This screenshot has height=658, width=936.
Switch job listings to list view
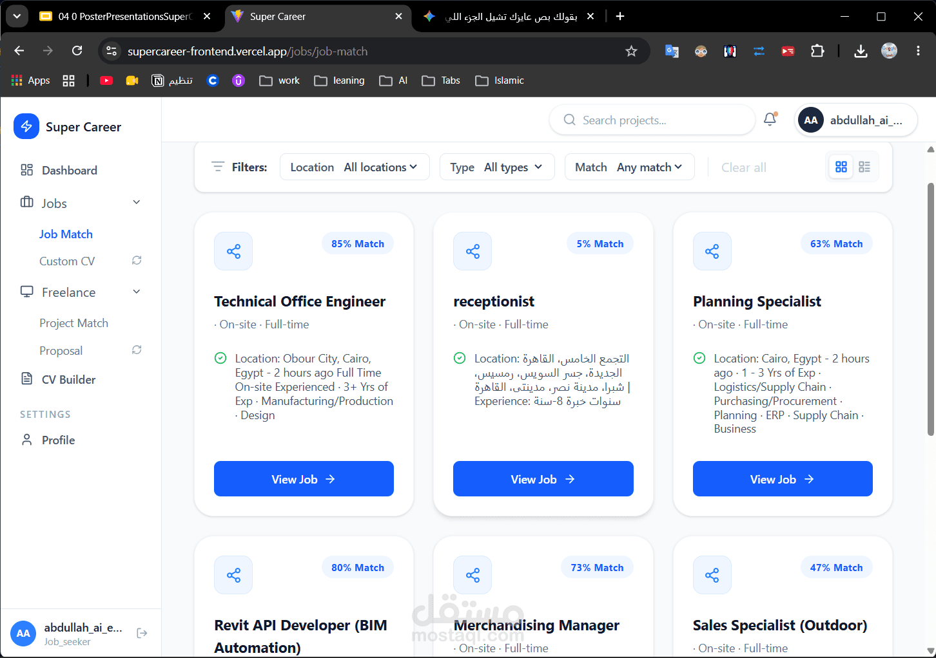pos(864,167)
